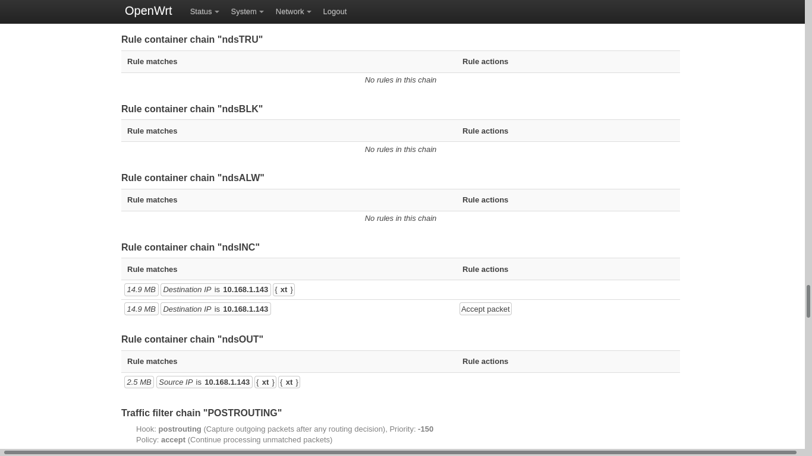Click the 2.5 MB counter in ndsOUT
The width and height of the screenshot is (812, 456).
tap(139, 382)
